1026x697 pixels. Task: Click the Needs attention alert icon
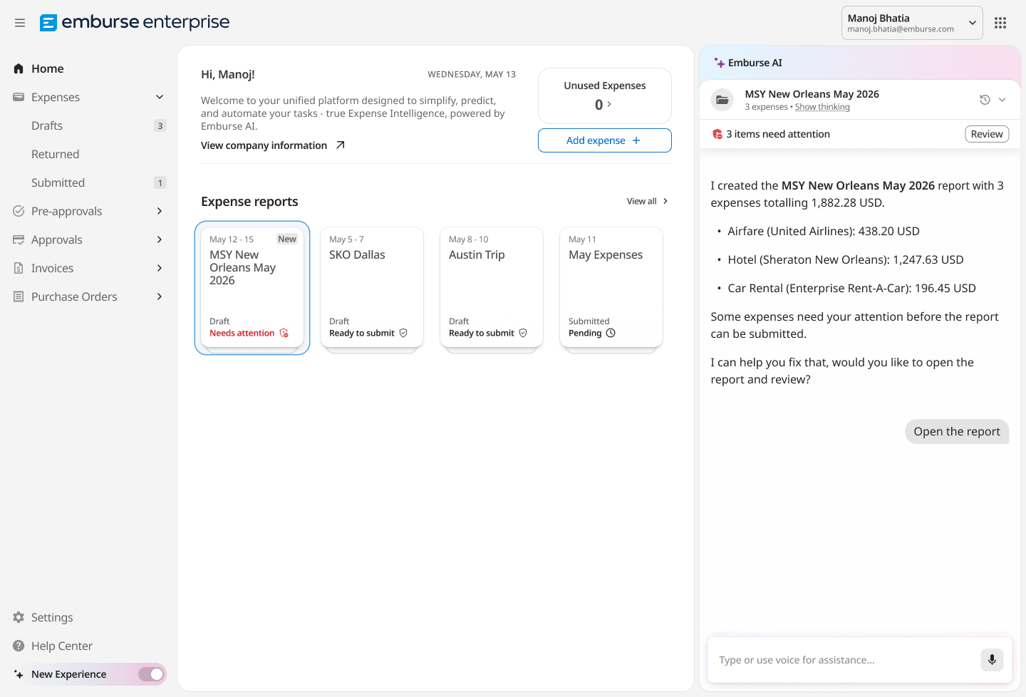pos(284,333)
